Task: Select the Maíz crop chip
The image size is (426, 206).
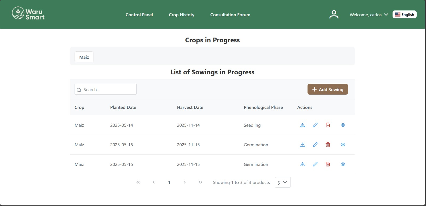Action: 84,57
